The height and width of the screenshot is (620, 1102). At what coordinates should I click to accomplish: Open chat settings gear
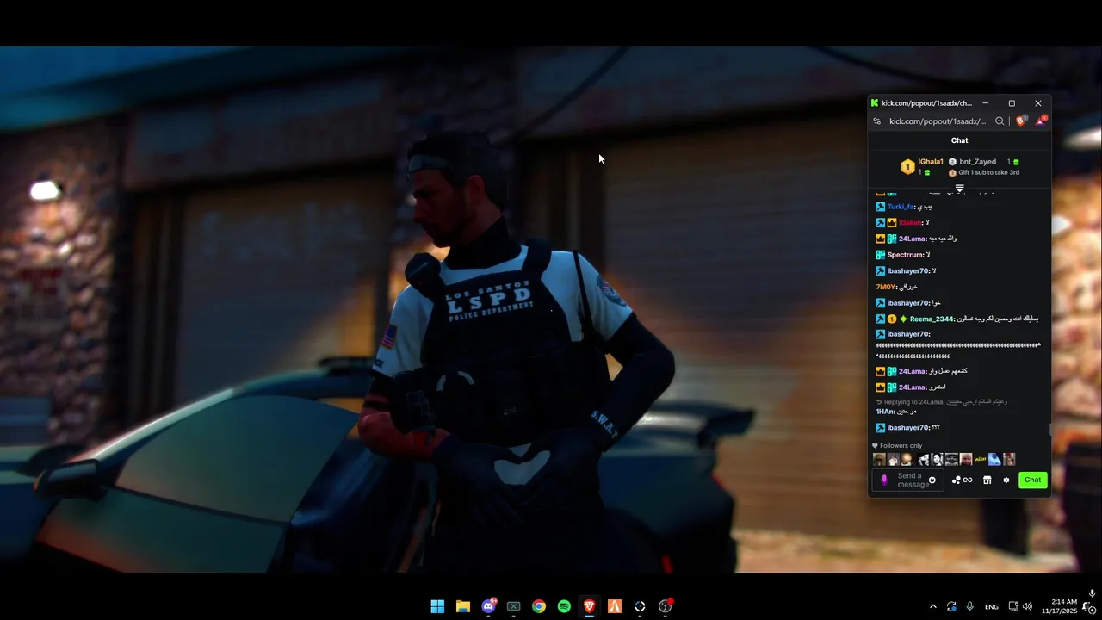click(x=1006, y=480)
